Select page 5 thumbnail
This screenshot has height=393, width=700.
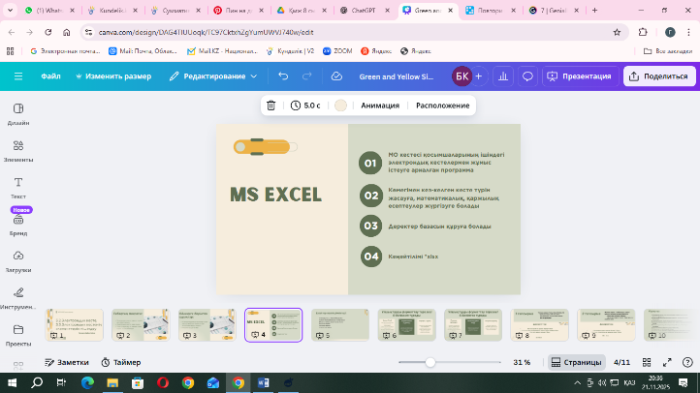[340, 325]
